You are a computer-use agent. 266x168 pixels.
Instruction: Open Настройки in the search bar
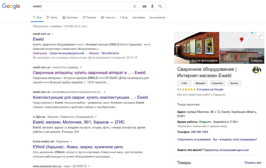tap(138, 18)
